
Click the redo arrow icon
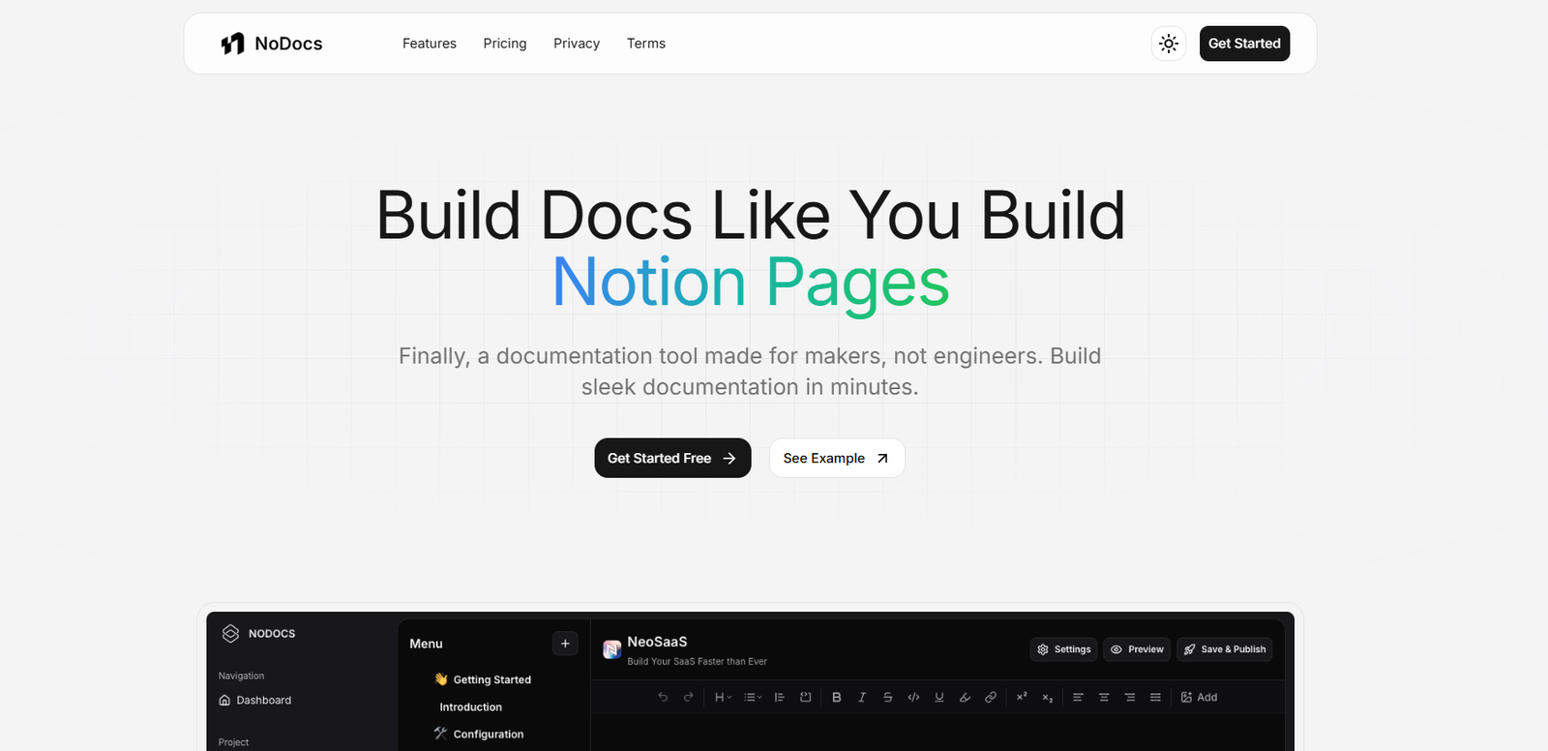click(689, 697)
